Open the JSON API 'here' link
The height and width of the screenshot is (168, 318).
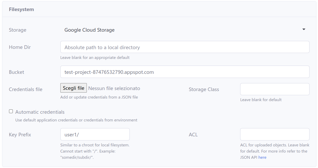point(262,157)
